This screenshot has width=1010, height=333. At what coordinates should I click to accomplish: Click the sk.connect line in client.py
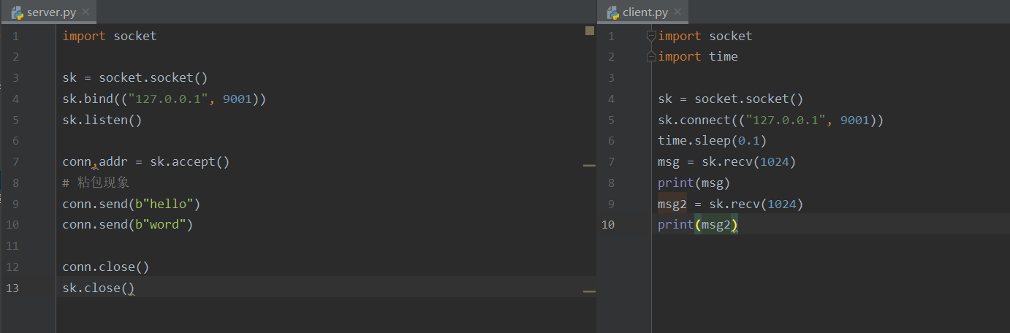click(x=771, y=120)
